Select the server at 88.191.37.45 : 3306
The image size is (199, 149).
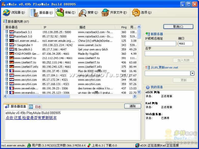tap(55, 71)
